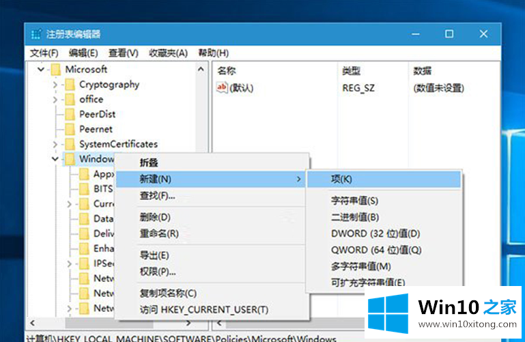Image resolution: width=525 pixels, height=342 pixels.
Task: Select the Microsoft tree item label
Action: tap(86, 69)
